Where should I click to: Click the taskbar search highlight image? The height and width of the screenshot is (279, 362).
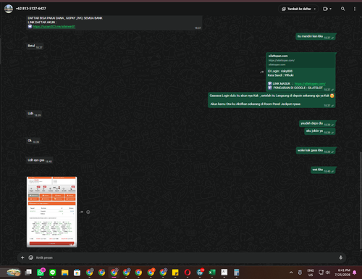(14, 272)
